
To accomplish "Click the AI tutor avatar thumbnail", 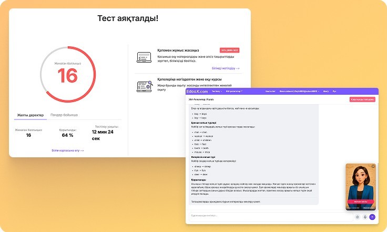I will coord(361,187).
